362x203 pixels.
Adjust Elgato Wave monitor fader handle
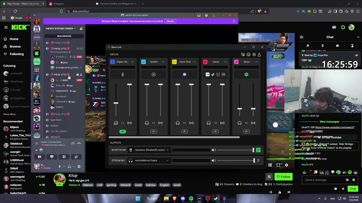(116, 103)
